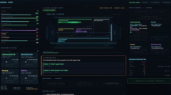Click the kaufen button in the Hüllenpanzerung card
Viewport: 171px width, 95px height.
pyautogui.click(x=160, y=52)
